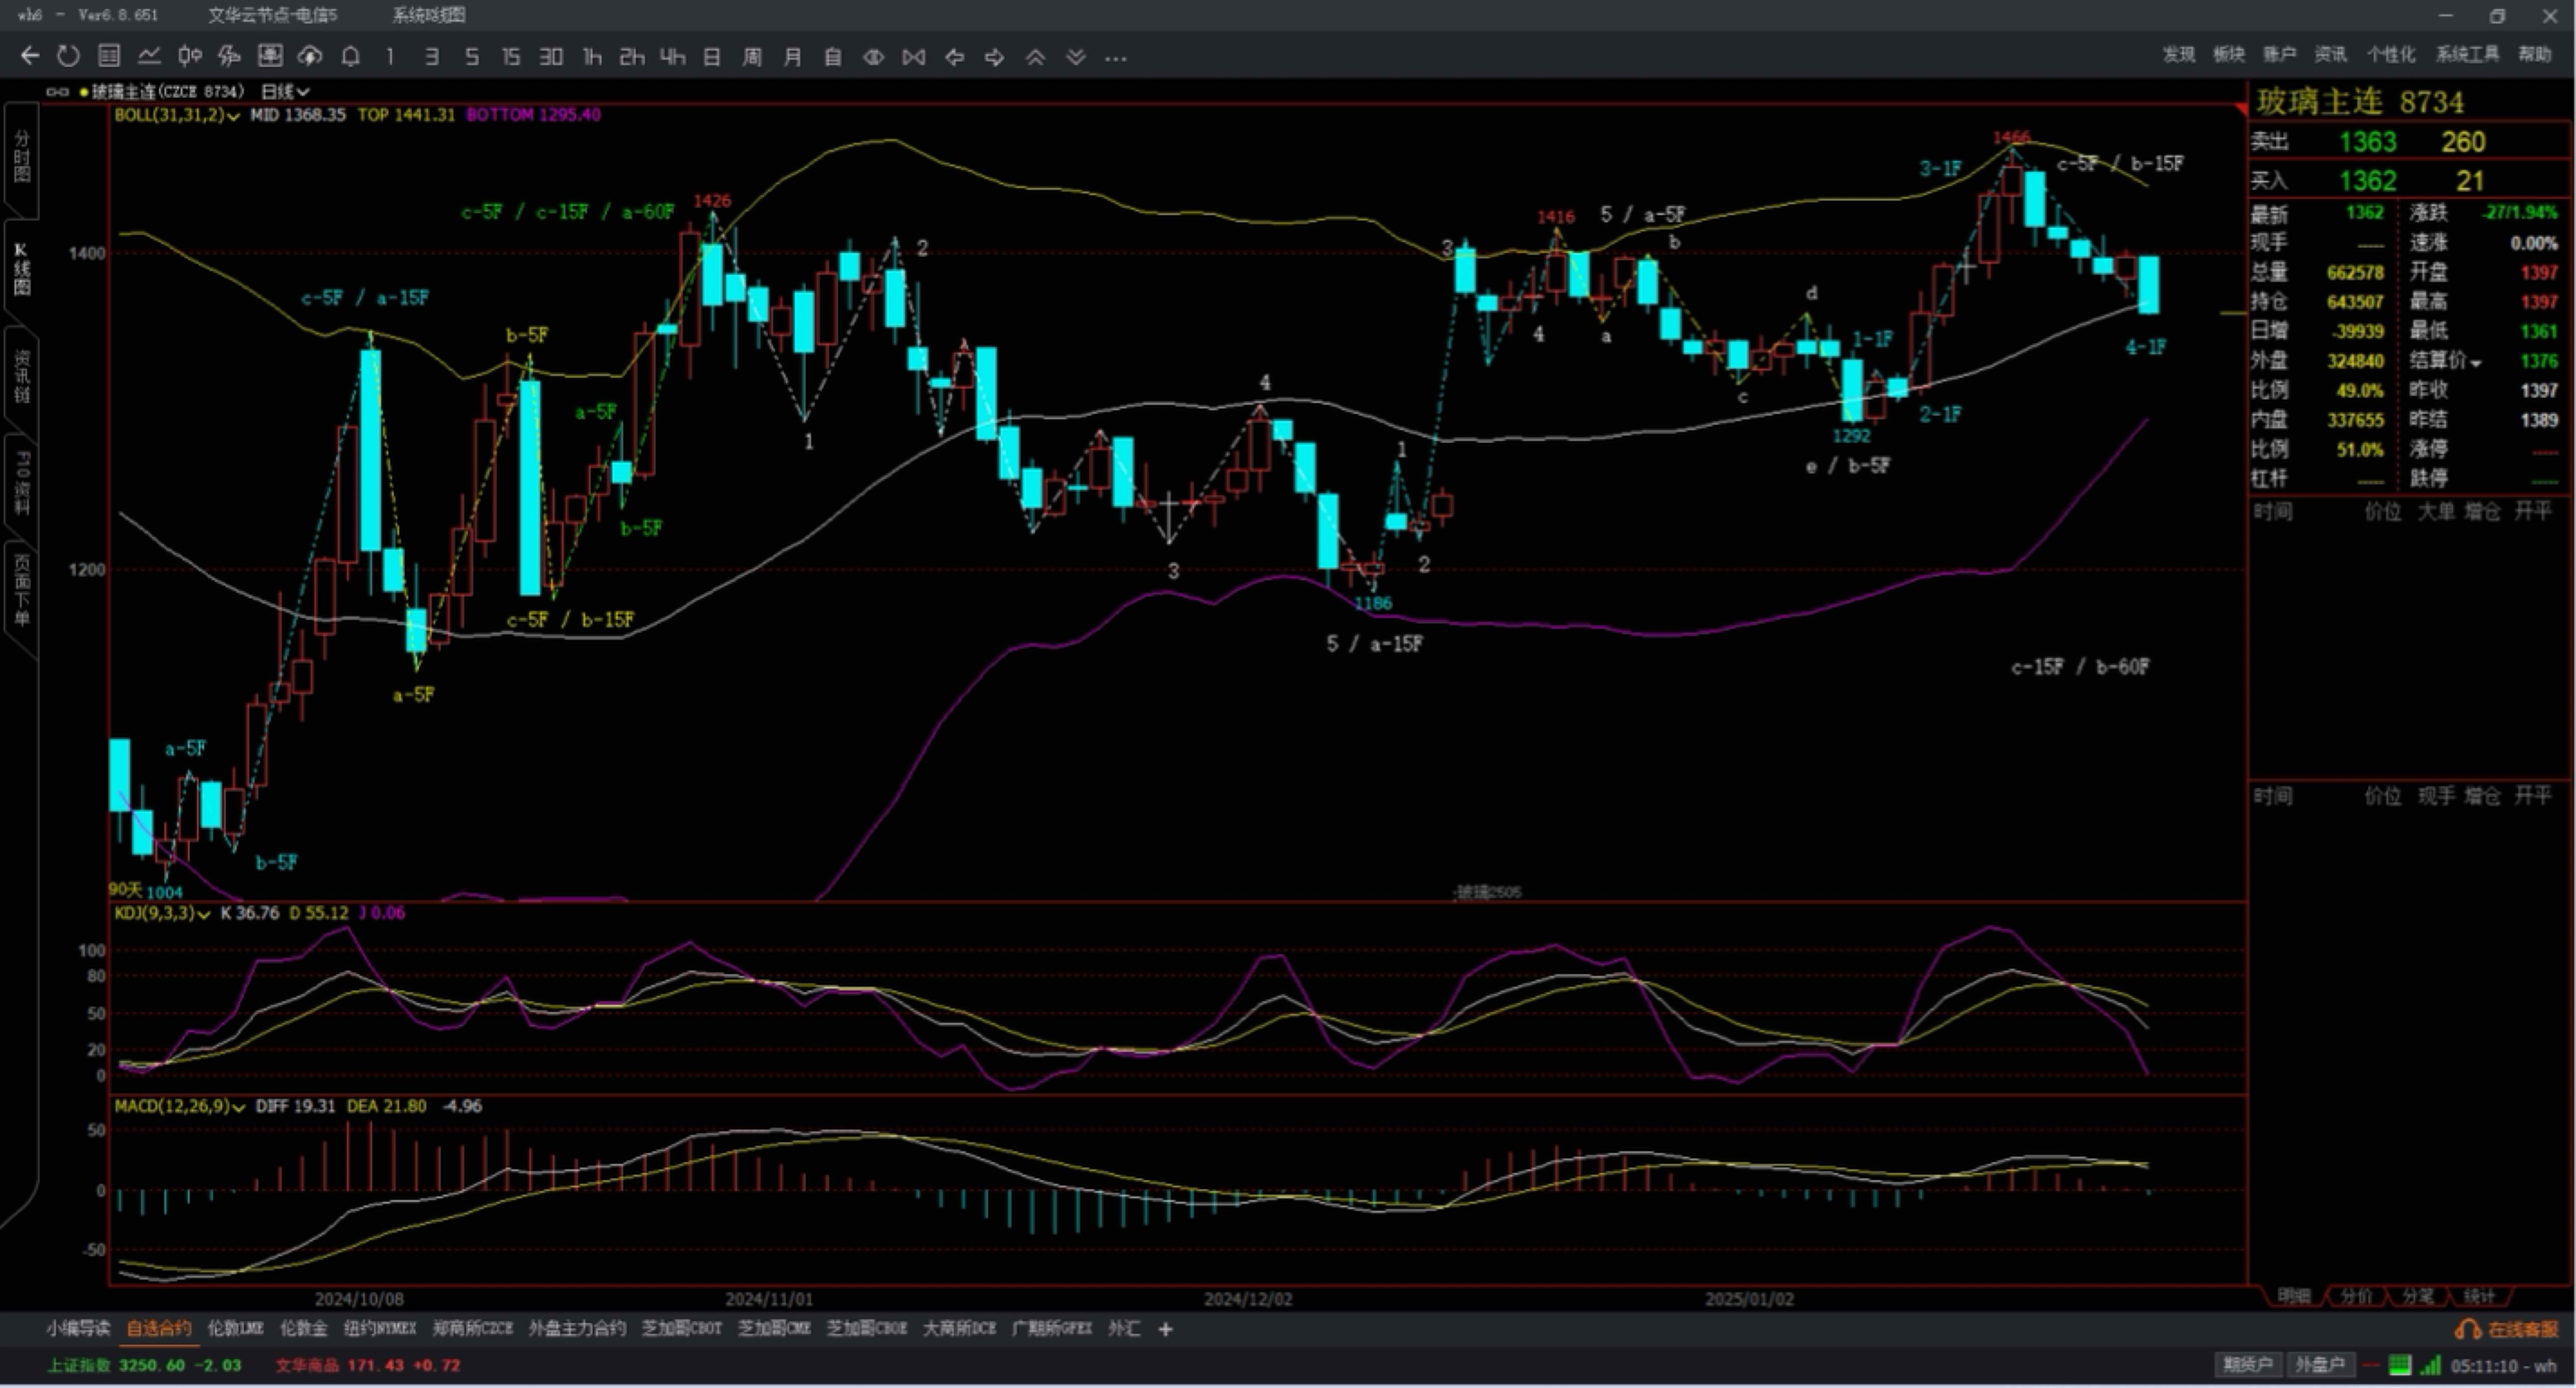Open the MACD(12,26,9) indicator dropdown
The image size is (2576, 1388).
click(x=179, y=1106)
